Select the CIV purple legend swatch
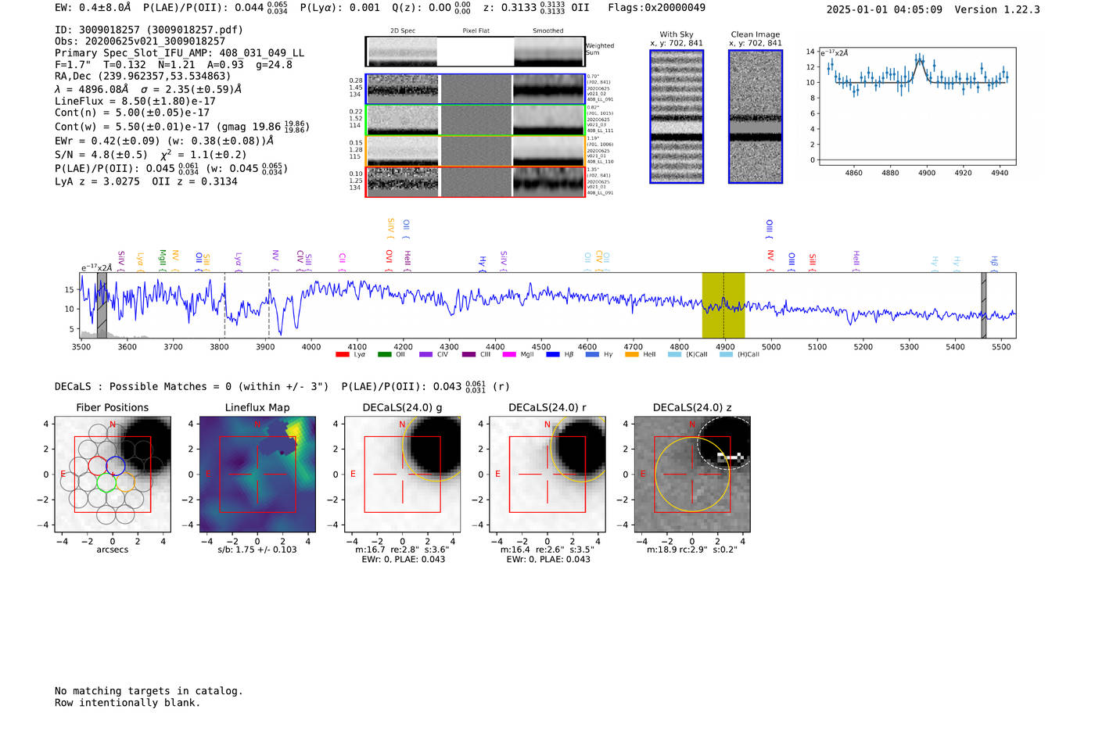The width and height of the screenshot is (1095, 745). pyautogui.click(x=425, y=354)
